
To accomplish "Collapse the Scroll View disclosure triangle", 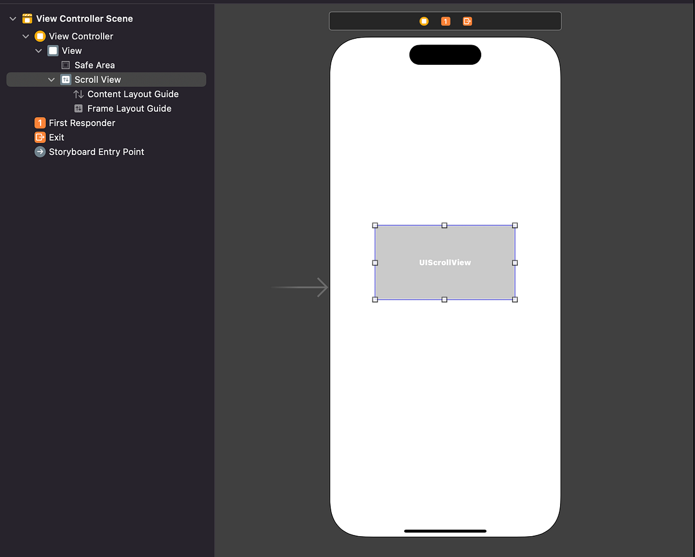I will point(51,79).
